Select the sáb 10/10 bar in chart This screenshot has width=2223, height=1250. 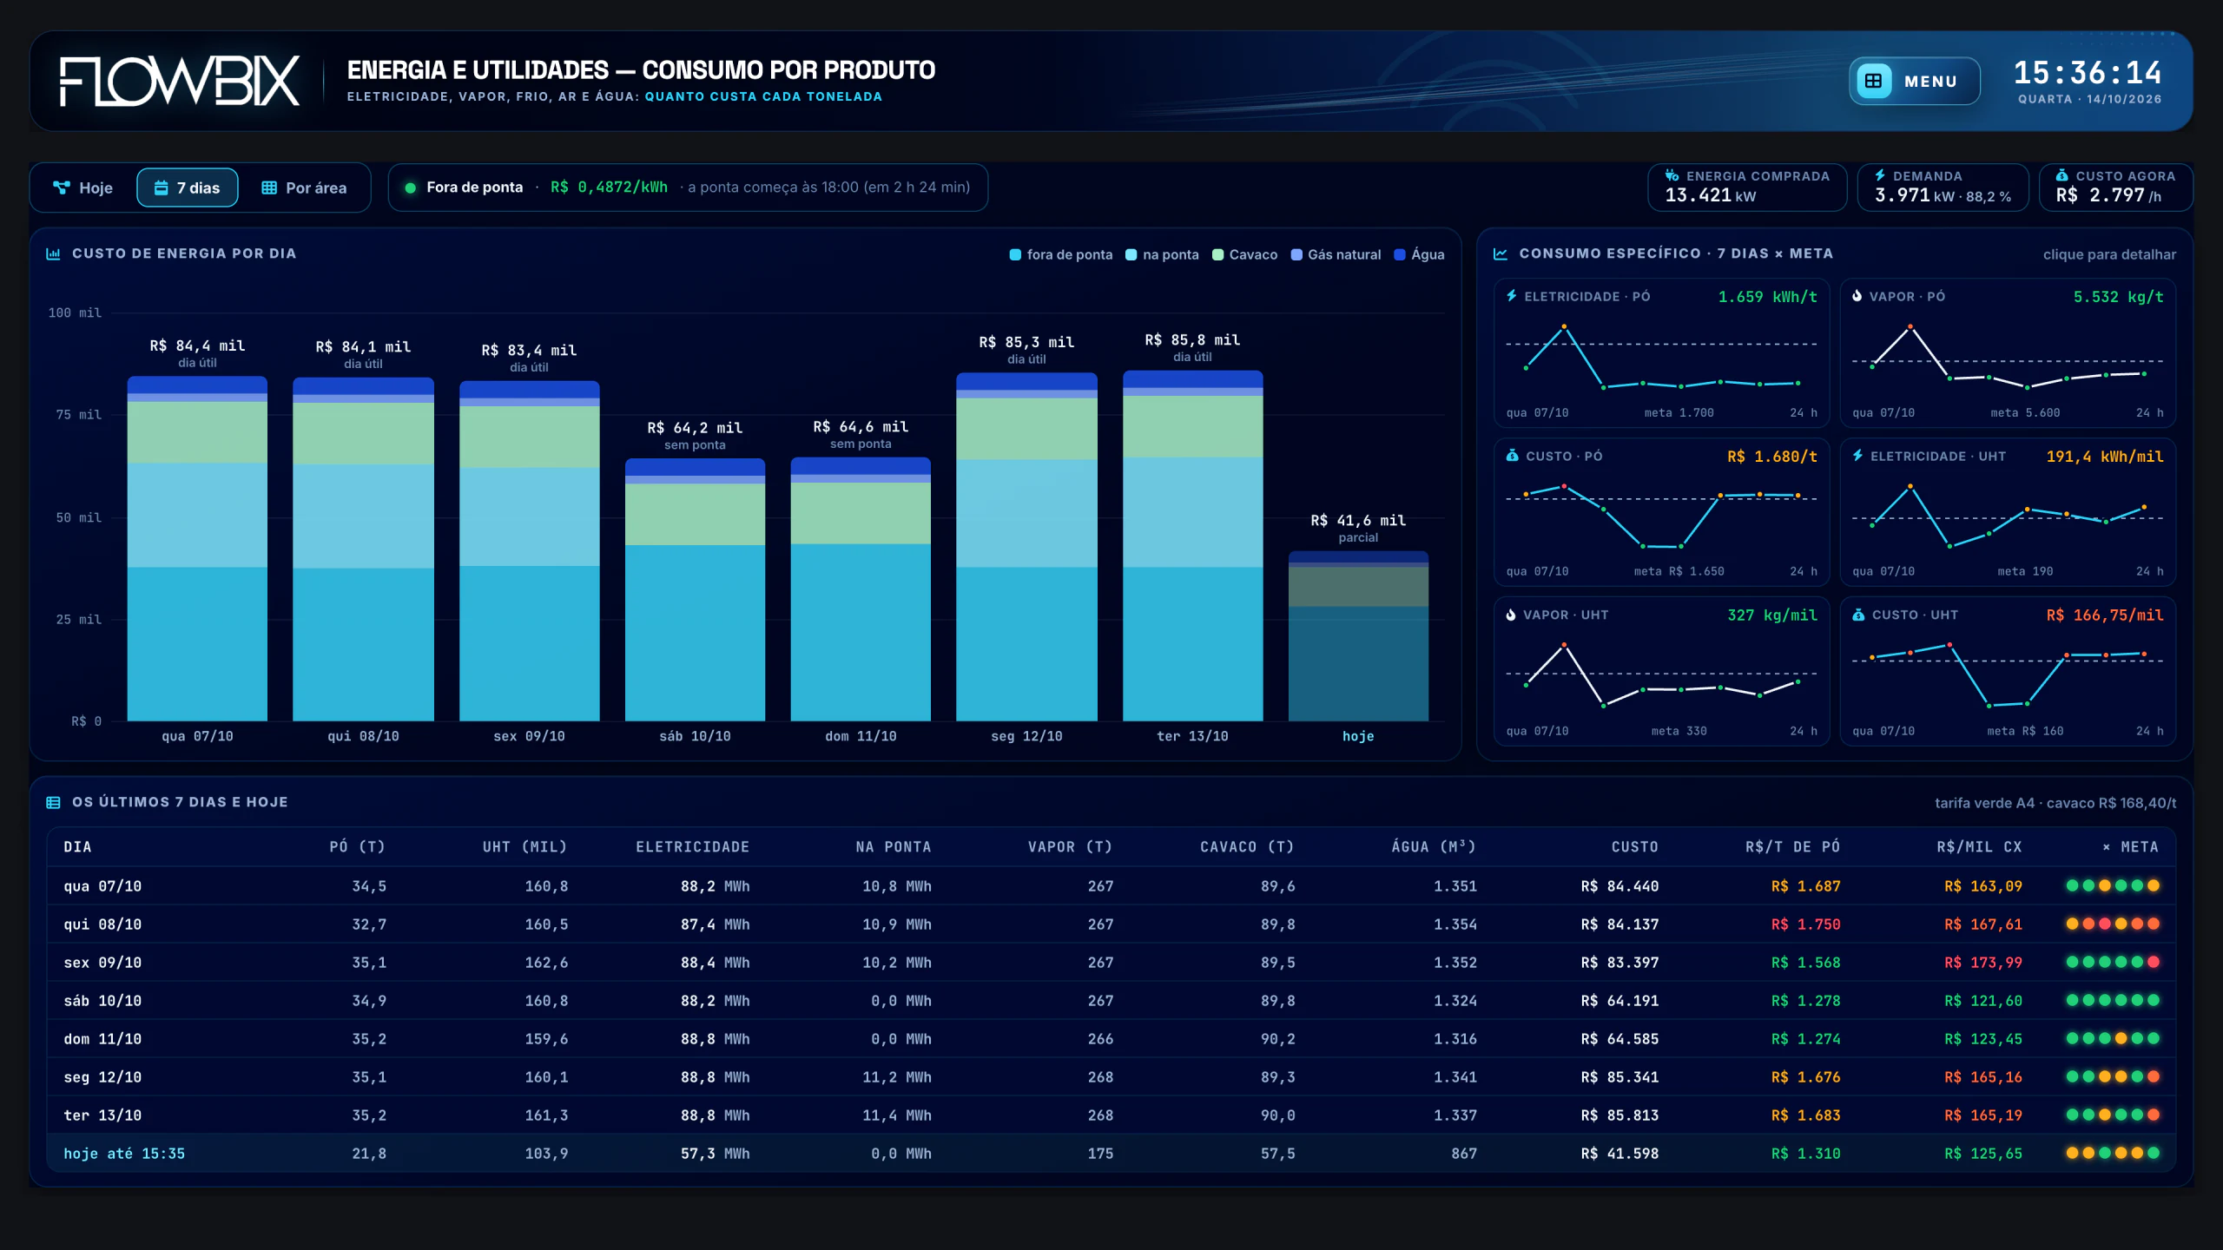[x=695, y=589]
